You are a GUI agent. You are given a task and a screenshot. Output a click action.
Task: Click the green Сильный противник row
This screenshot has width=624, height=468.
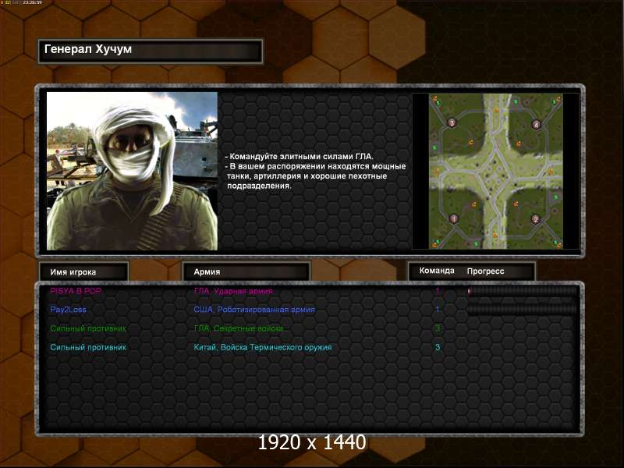coord(88,328)
